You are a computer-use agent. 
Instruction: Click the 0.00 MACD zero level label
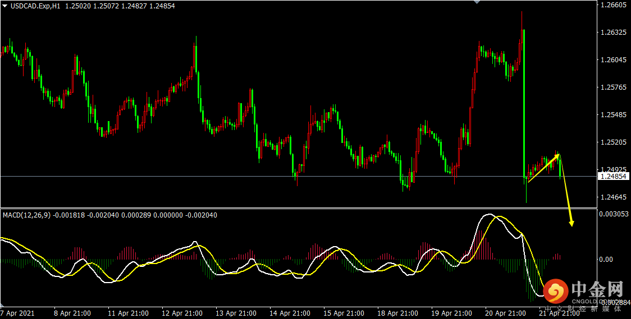coord(607,260)
